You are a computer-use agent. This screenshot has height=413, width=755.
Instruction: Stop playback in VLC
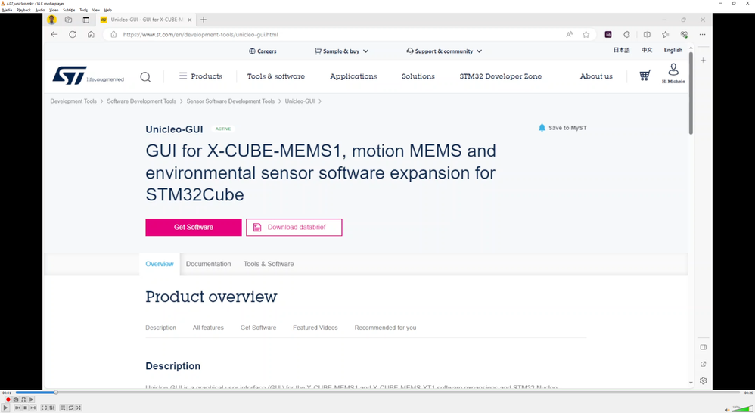tap(26, 408)
